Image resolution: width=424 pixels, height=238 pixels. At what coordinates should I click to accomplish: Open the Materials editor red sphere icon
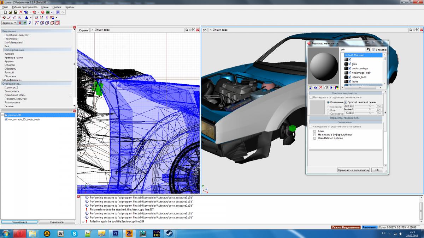click(43, 12)
